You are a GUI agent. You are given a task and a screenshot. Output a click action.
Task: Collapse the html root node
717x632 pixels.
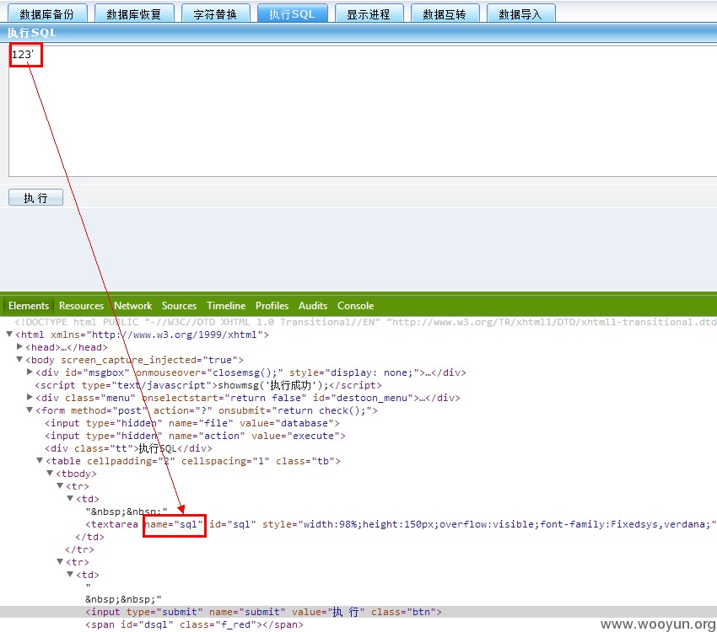9,335
